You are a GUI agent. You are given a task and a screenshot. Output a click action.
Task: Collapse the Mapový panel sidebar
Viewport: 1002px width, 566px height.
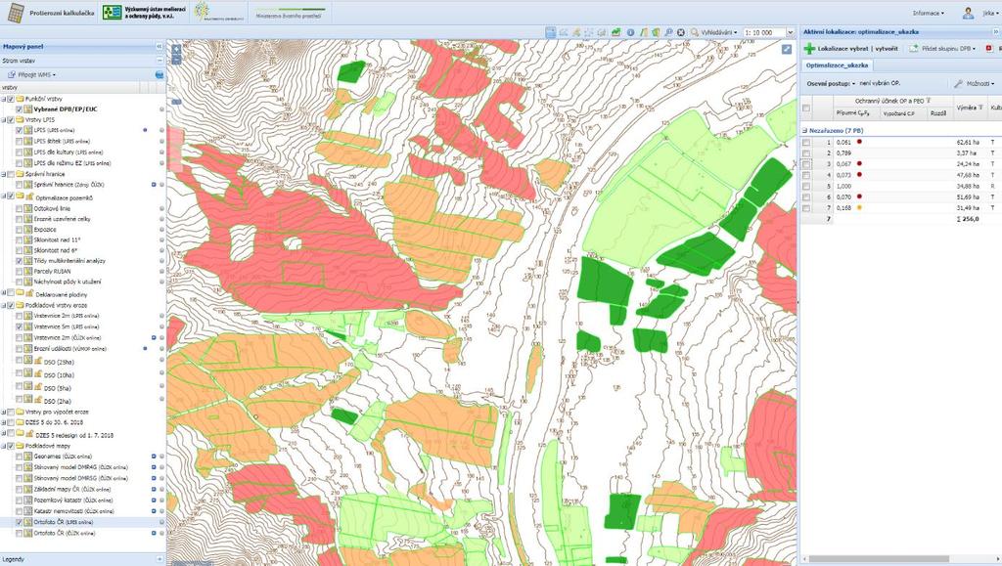[159, 47]
